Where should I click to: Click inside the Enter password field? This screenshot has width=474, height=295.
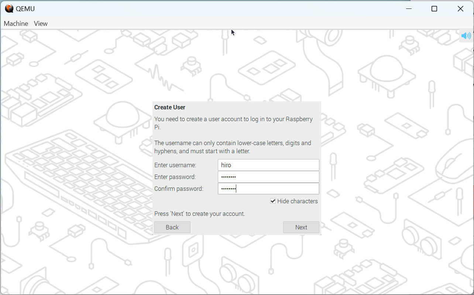pyautogui.click(x=268, y=177)
